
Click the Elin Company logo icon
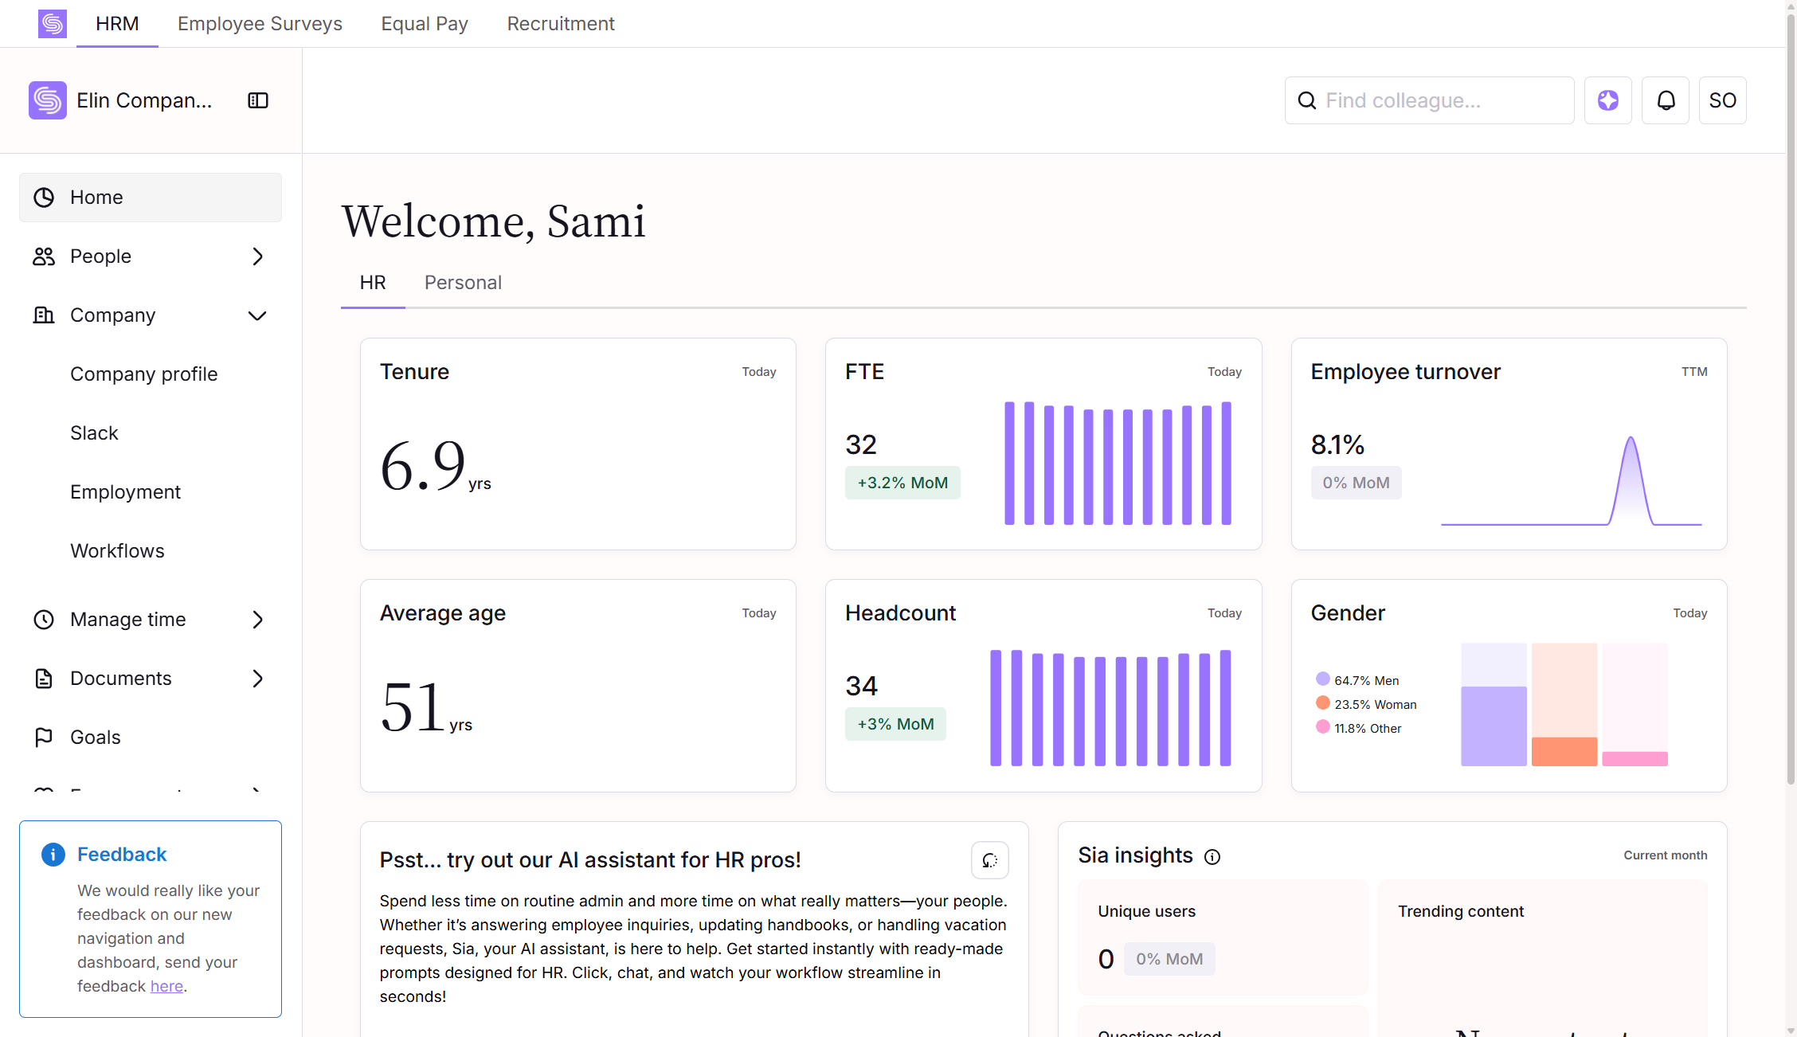48,100
